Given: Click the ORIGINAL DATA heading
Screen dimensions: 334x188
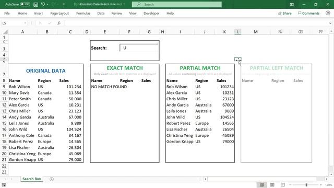Looking at the screenshot, I should coord(45,71).
